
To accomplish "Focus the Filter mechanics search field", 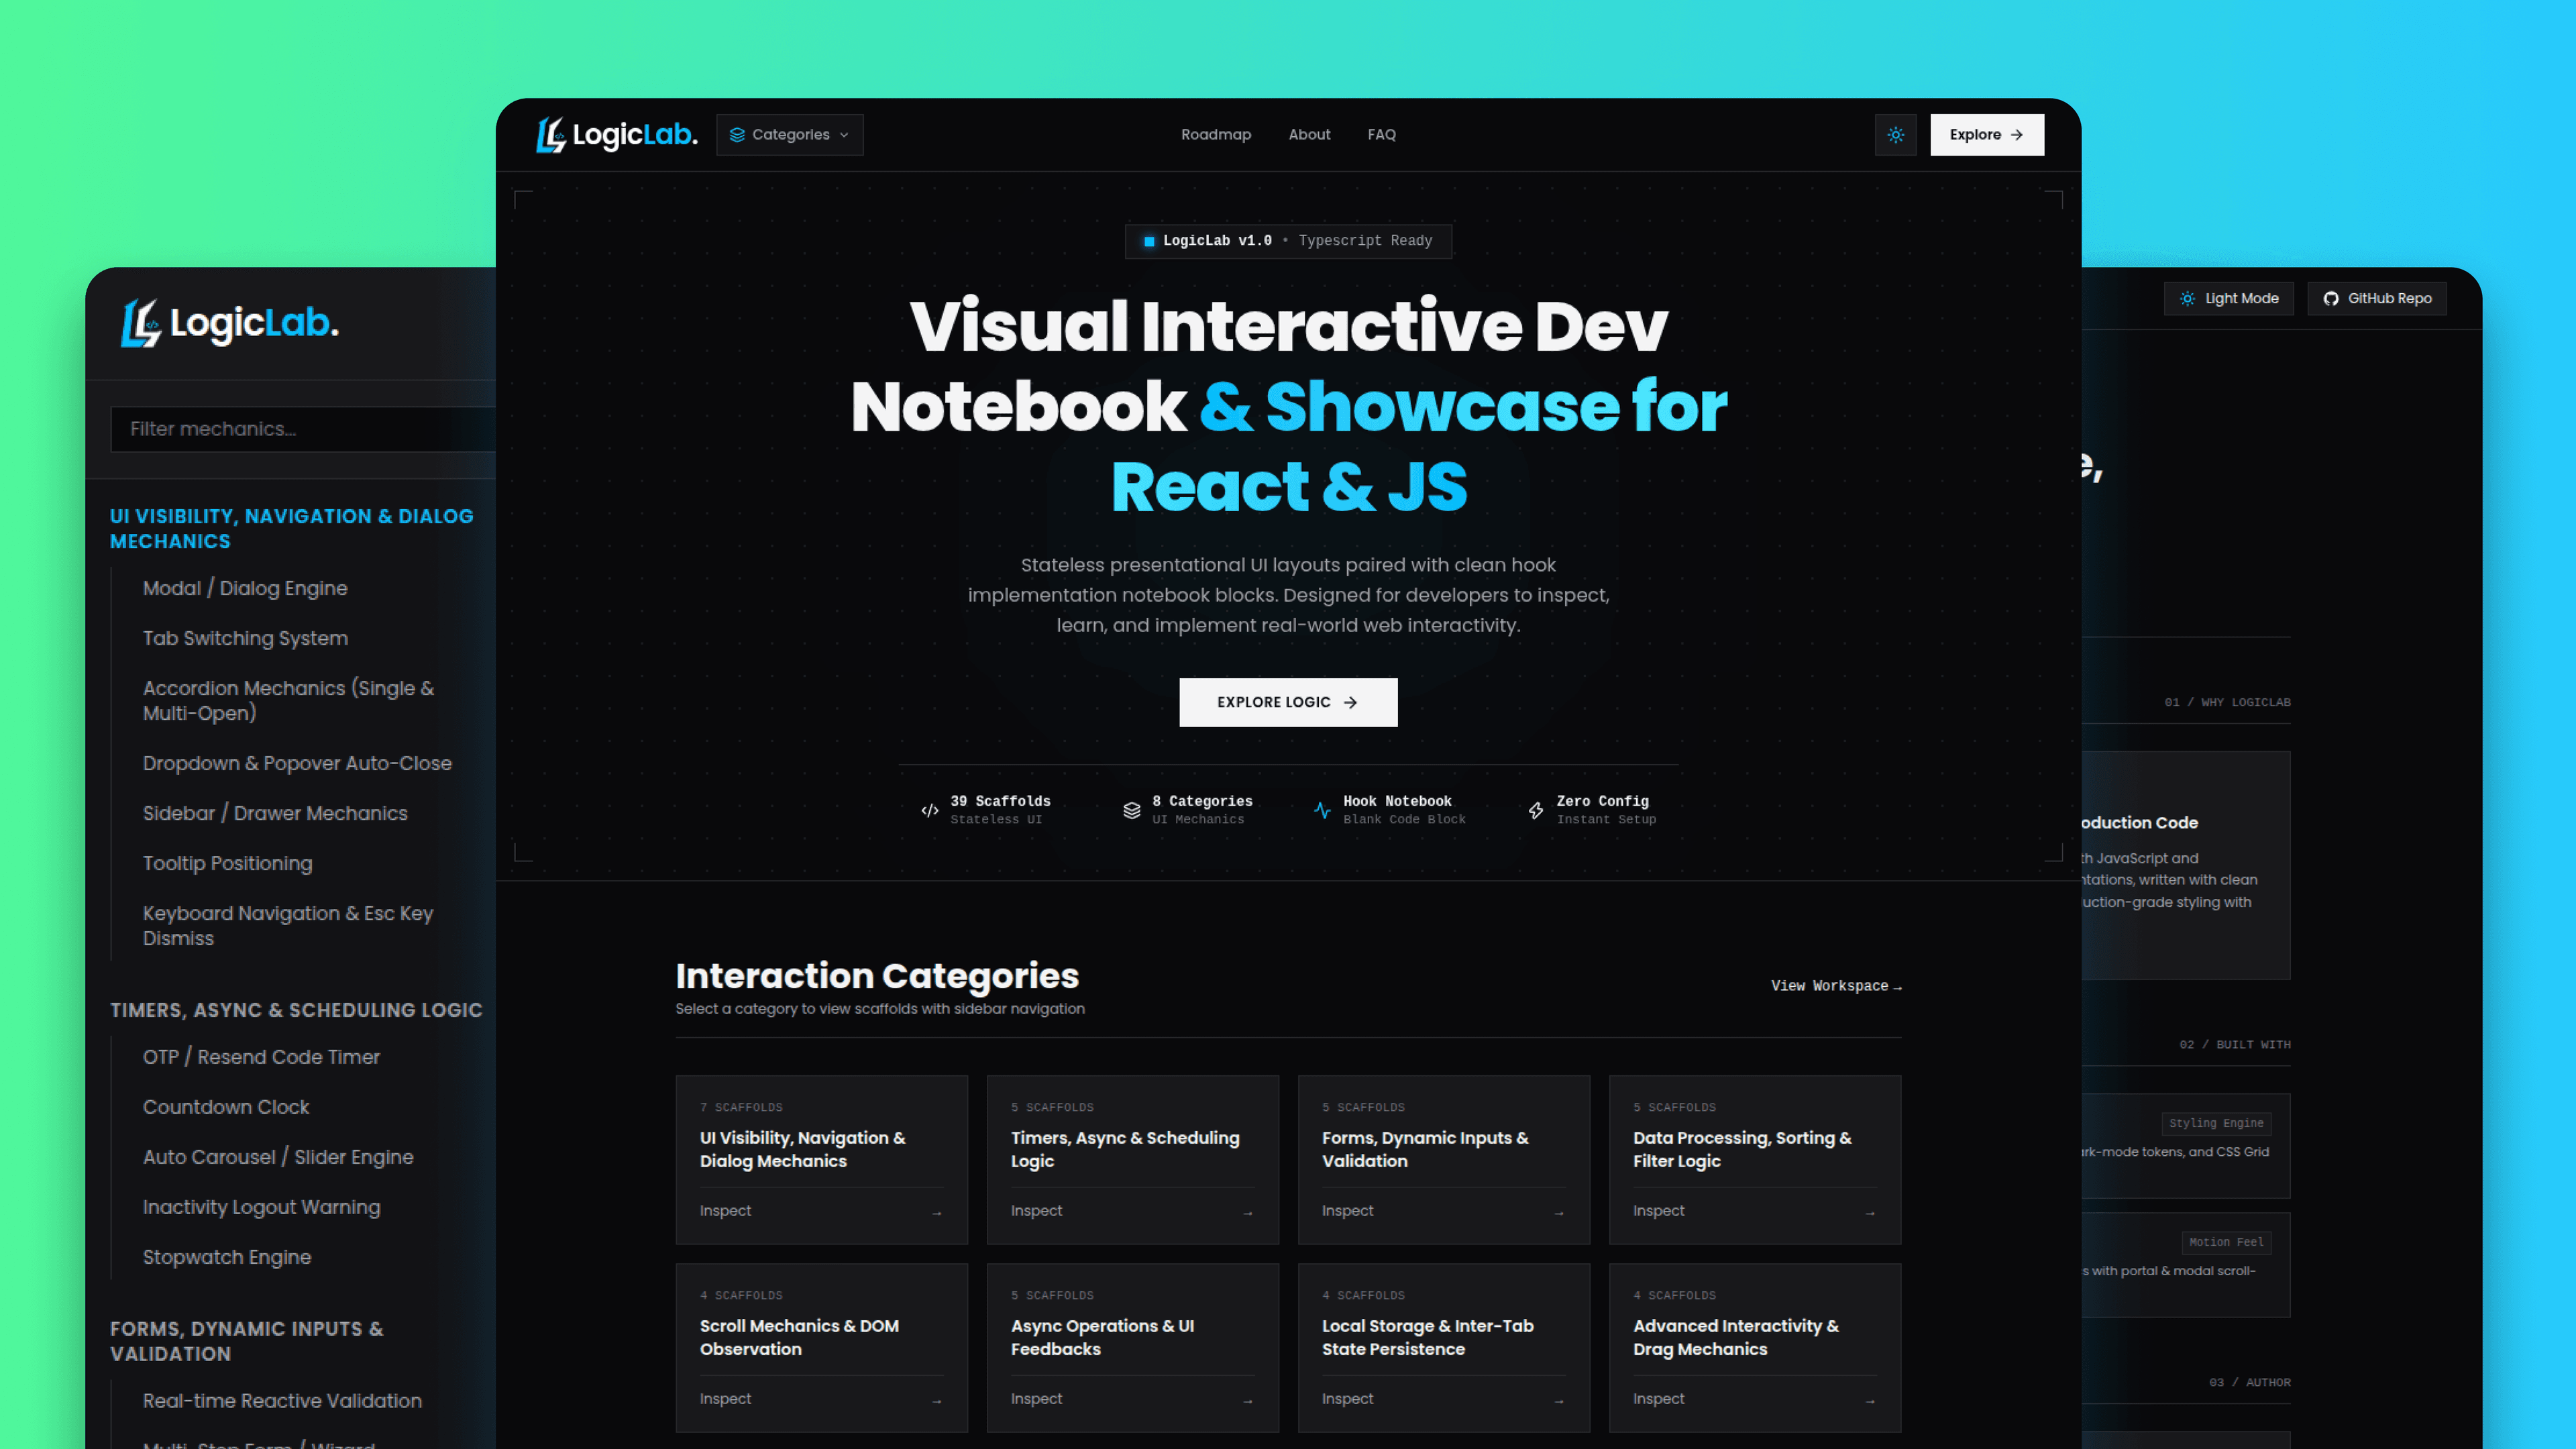I will [x=303, y=429].
